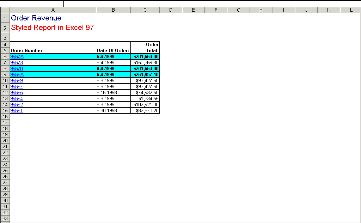Select row 6 header

click(5, 57)
